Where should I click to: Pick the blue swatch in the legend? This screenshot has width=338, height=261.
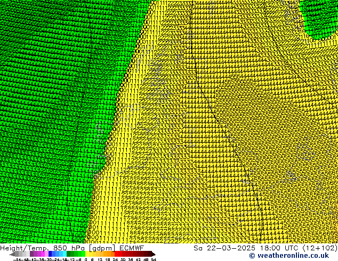52,254
